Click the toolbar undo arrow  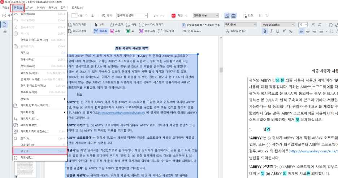156,16
